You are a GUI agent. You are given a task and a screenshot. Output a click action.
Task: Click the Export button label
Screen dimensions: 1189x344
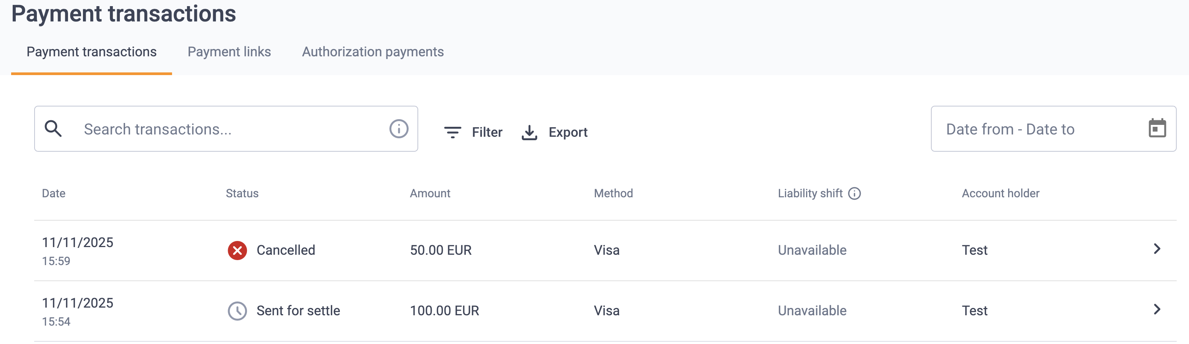point(568,132)
